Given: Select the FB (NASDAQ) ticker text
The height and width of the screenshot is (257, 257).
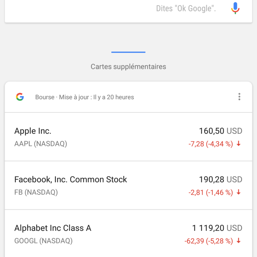Looking at the screenshot, I should coord(36,192).
